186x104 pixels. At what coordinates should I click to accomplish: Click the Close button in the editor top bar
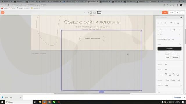click(x=171, y=13)
